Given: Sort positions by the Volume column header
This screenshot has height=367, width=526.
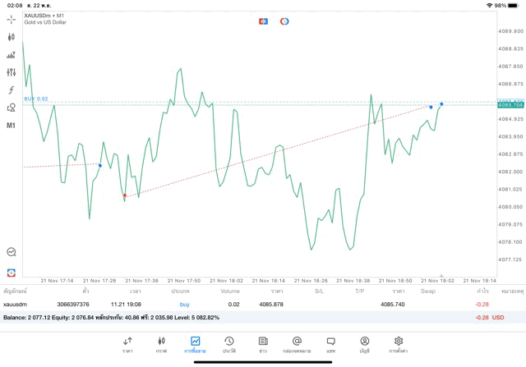Looking at the screenshot, I should tap(230, 291).
